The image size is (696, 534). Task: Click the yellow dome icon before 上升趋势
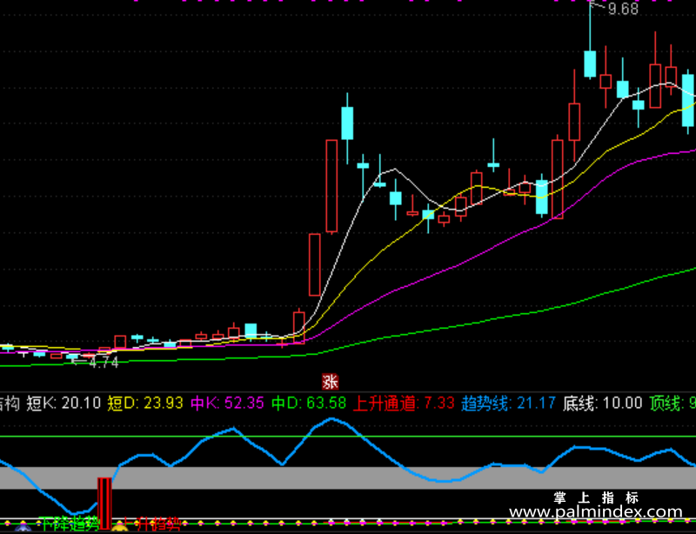119,527
